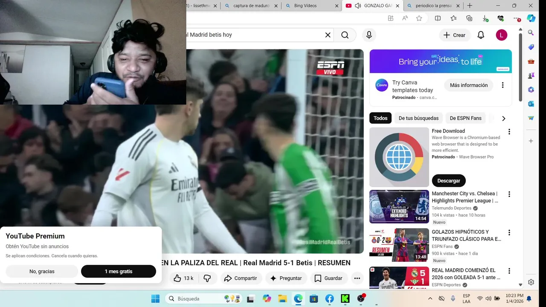The height and width of the screenshot is (307, 546).
Task: Open the Windows Start menu
Action: point(155,298)
